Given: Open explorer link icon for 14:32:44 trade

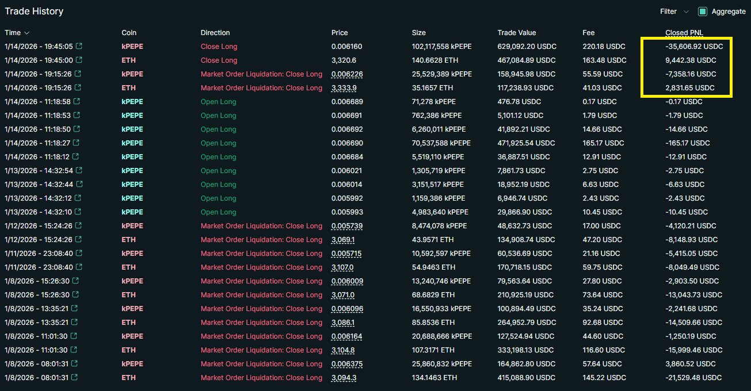Looking at the screenshot, I should point(79,185).
